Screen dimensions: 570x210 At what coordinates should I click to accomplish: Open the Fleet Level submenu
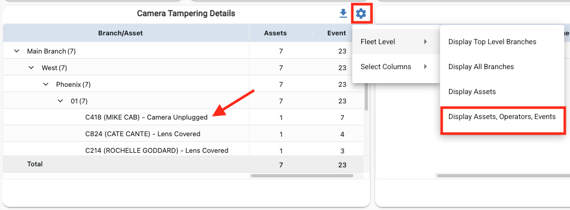pos(394,42)
